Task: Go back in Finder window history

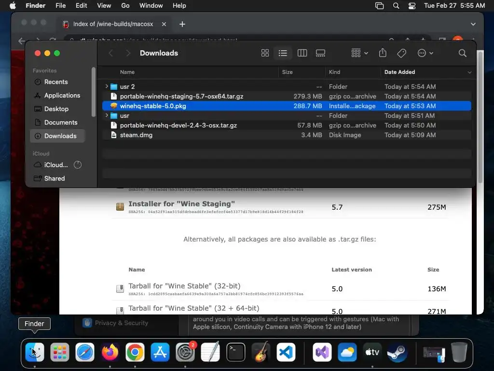Action: tap(111, 53)
